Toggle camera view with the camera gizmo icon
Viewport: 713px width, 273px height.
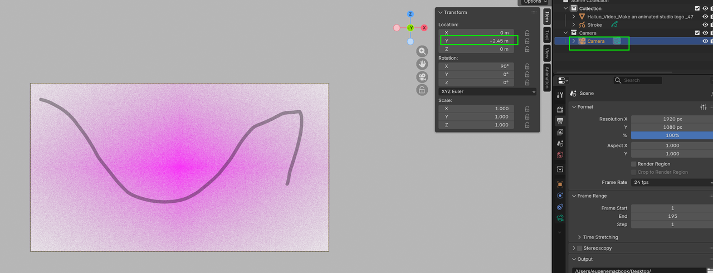[x=422, y=77]
